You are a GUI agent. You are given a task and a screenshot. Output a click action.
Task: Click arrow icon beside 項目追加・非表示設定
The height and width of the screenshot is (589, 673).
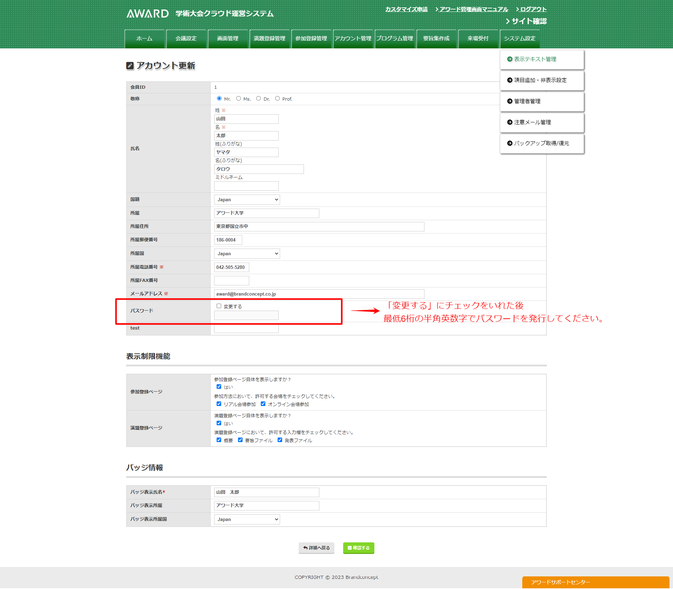pos(510,80)
